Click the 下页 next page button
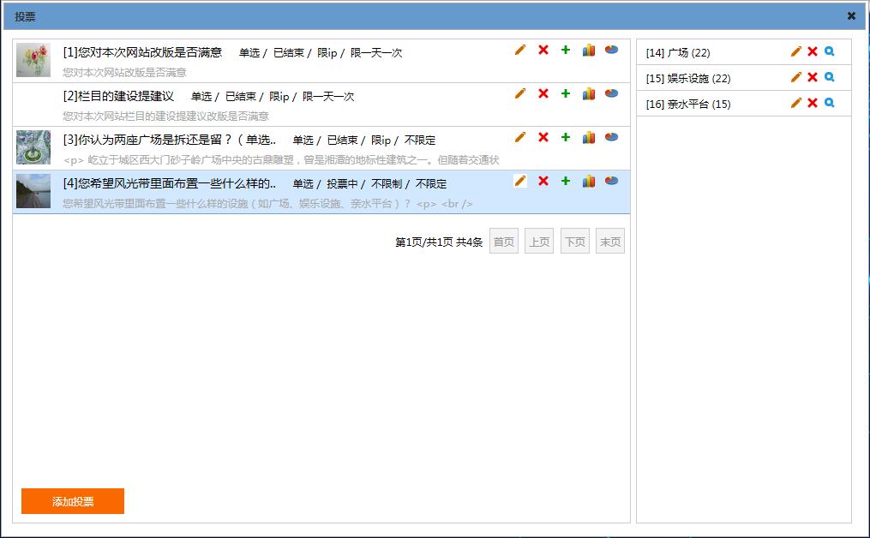The width and height of the screenshot is (870, 538). [575, 242]
